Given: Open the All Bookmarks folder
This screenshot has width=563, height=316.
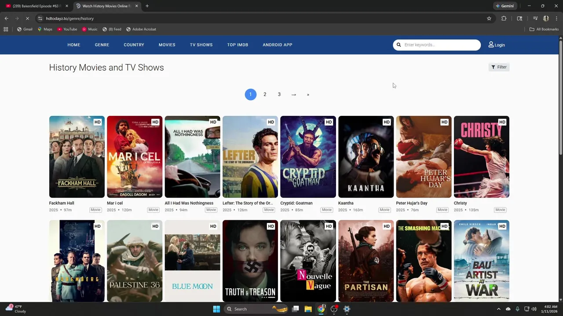Looking at the screenshot, I should tap(544, 29).
